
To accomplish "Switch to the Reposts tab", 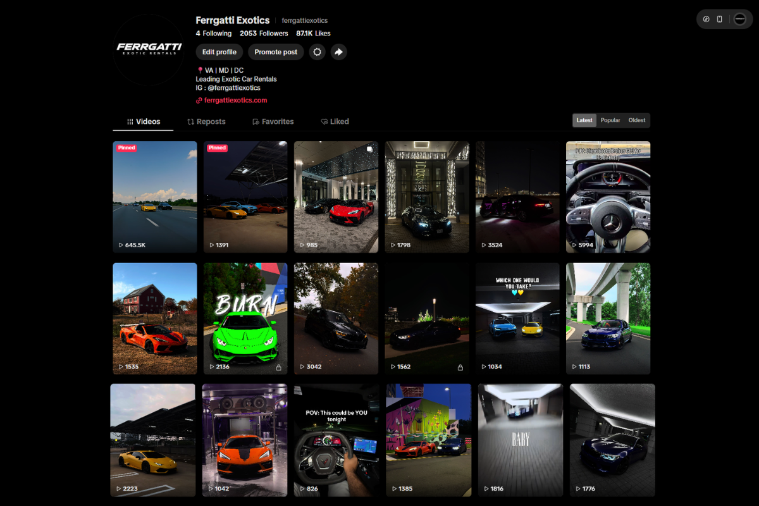I will click(x=206, y=121).
